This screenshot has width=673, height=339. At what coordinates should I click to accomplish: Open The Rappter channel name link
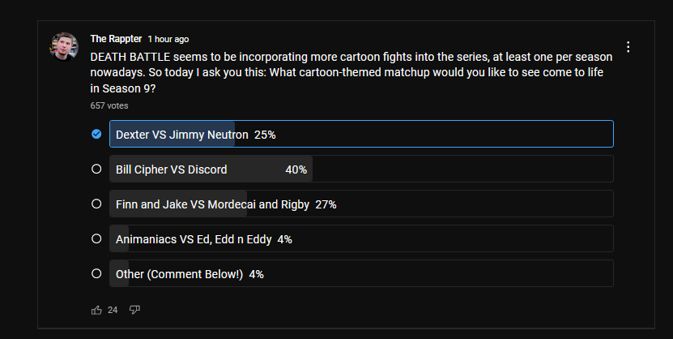pyautogui.click(x=116, y=39)
